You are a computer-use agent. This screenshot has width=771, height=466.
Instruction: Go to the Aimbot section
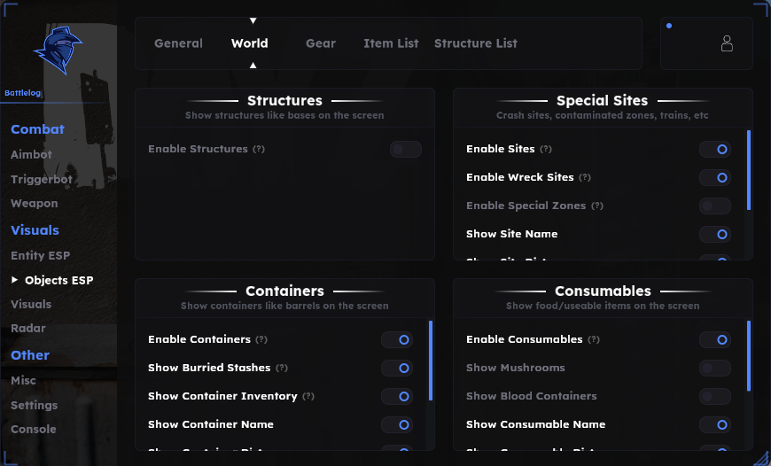tap(32, 155)
